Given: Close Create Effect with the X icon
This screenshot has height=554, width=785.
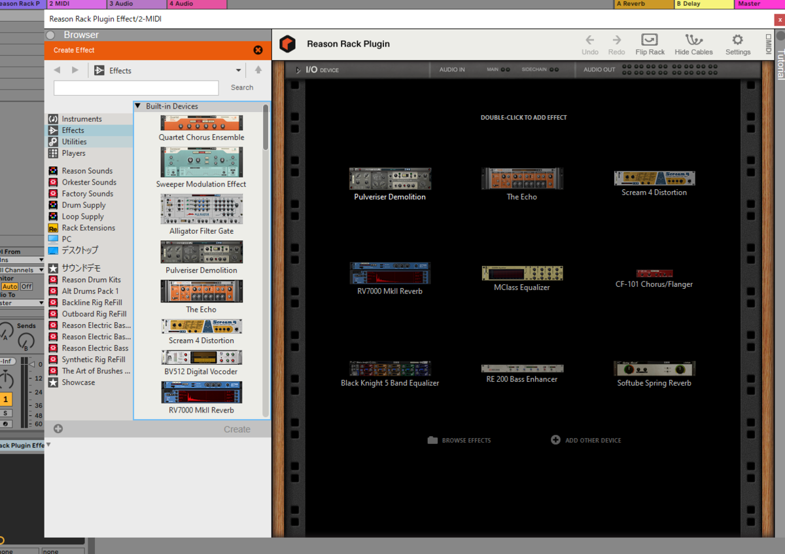Looking at the screenshot, I should [258, 50].
